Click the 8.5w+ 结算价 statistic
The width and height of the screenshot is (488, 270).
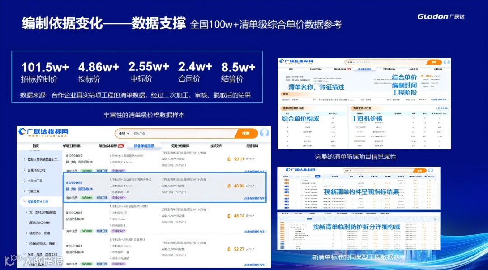click(239, 73)
